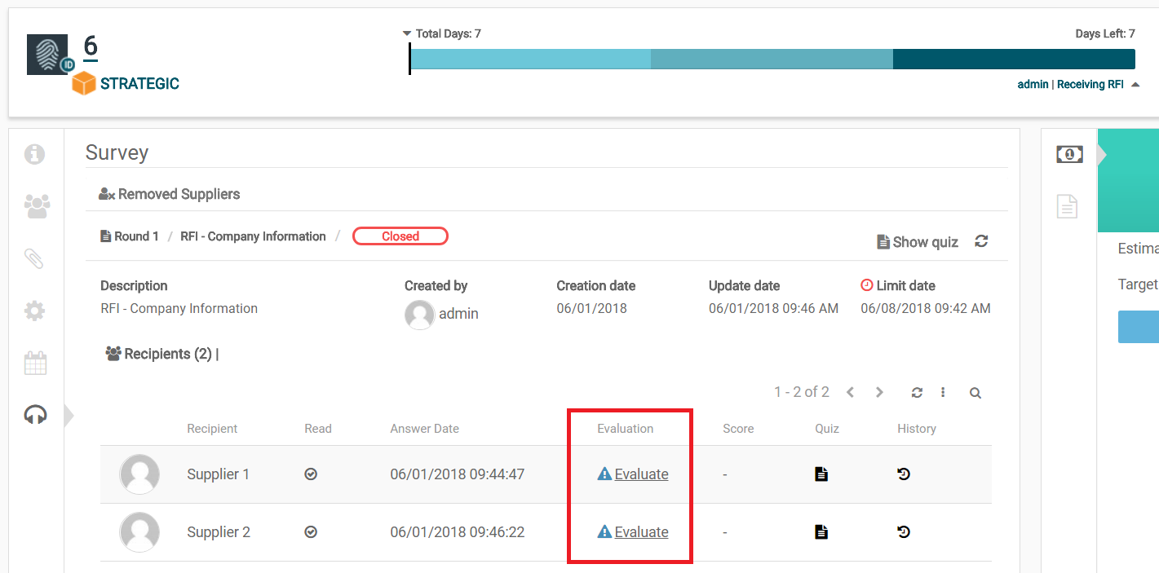Open calendar icon in left sidebar
This screenshot has width=1159, height=573.
click(x=36, y=364)
